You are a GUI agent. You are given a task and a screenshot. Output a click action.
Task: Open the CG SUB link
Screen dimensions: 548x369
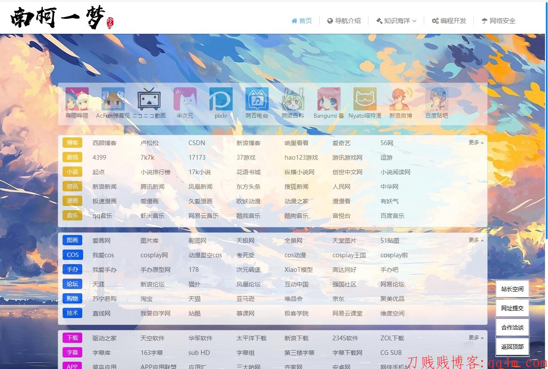[x=391, y=353]
